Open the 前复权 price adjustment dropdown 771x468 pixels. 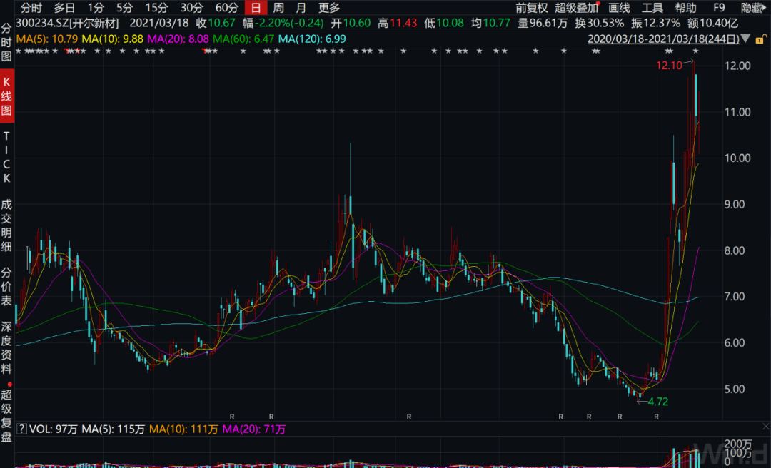tap(532, 8)
